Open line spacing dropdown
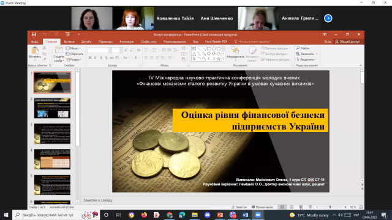Image resolution: width=392 pixels, height=220 pixels. (x=176, y=50)
